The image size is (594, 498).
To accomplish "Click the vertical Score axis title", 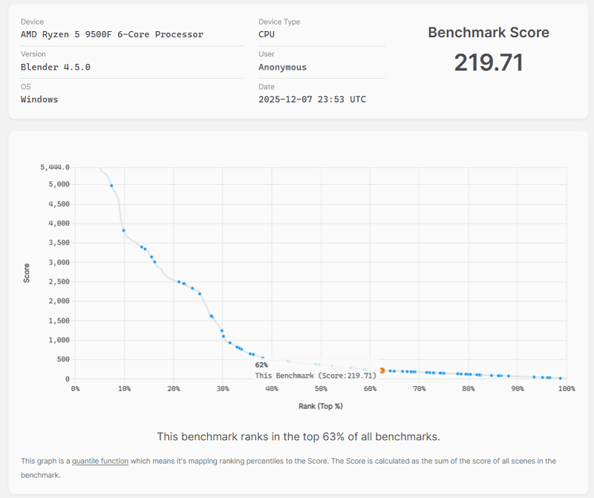I will point(27,273).
